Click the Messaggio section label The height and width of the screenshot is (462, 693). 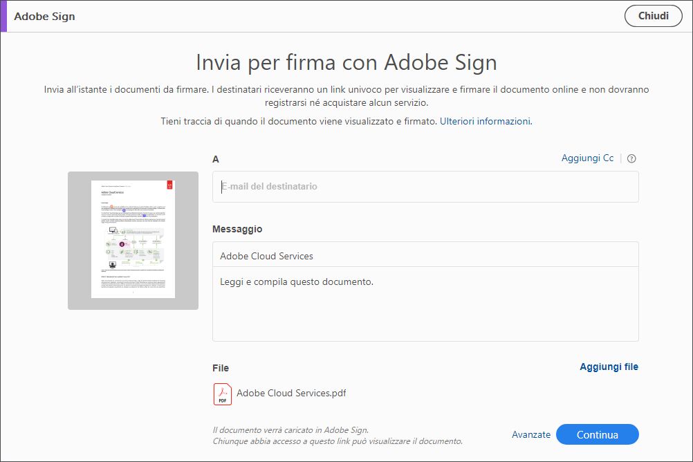[x=237, y=229]
